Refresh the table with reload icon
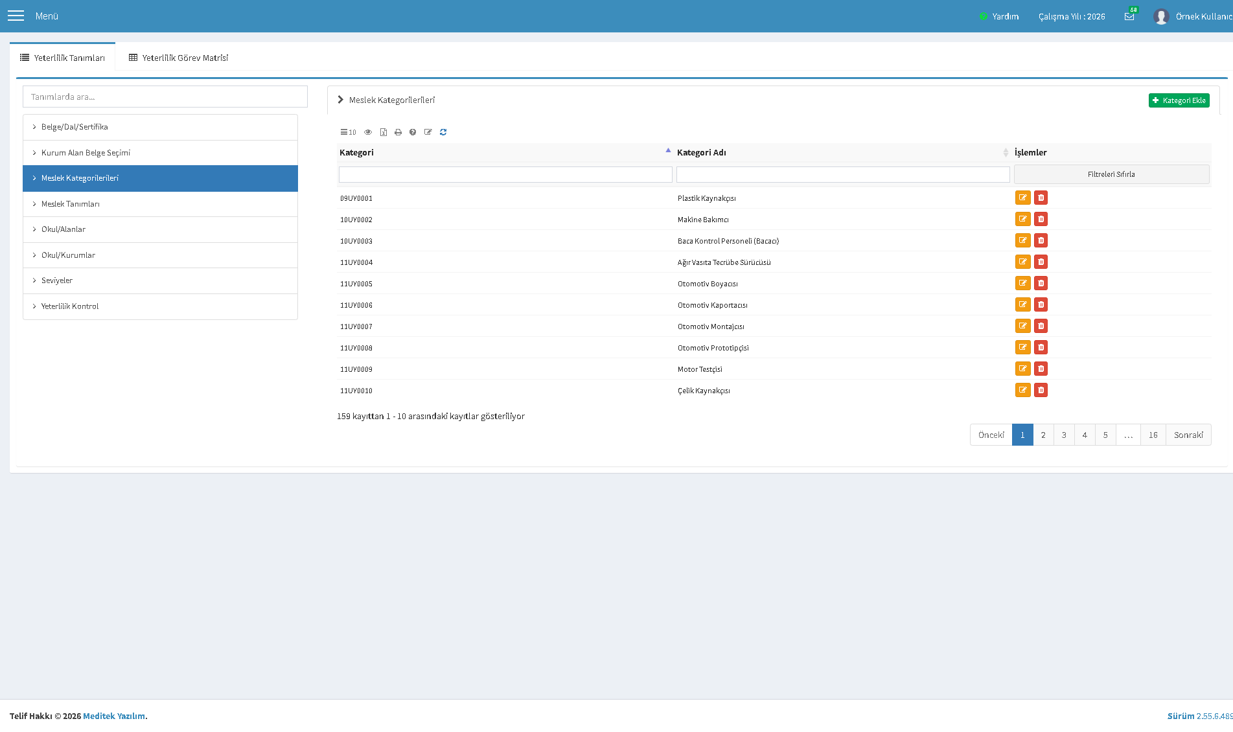1233x732 pixels. [443, 132]
